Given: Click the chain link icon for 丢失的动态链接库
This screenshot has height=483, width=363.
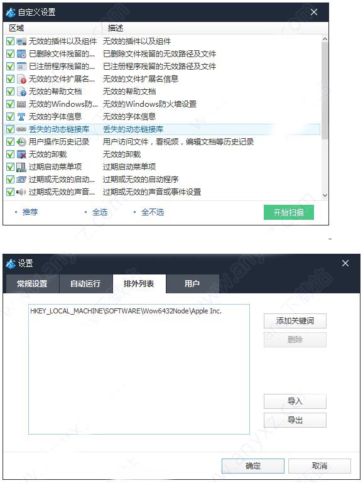Looking at the screenshot, I should (21, 129).
